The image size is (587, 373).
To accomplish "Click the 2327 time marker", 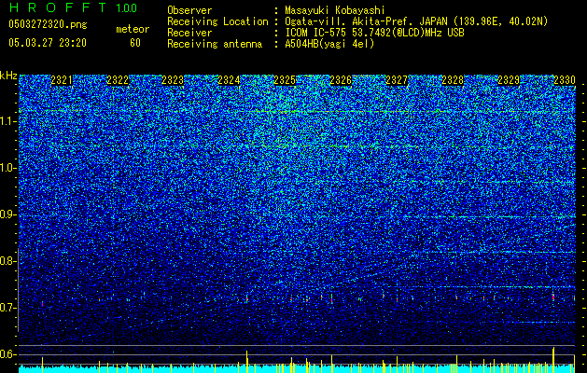I will click(397, 80).
